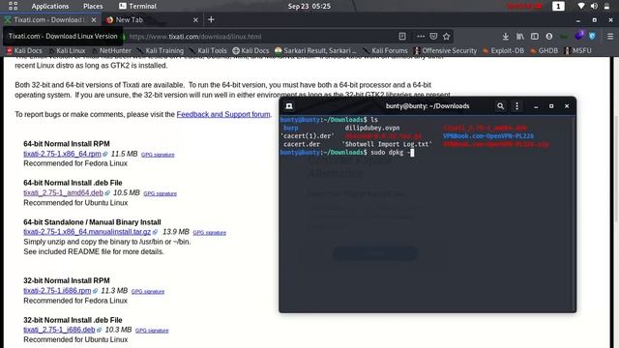Open the Kali Tools bookmark

pos(209,50)
